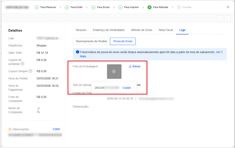Image resolution: width=235 pixels, height=148 pixels.
Task: Expand the Nome de Comprador chevron
Action: 39,108
